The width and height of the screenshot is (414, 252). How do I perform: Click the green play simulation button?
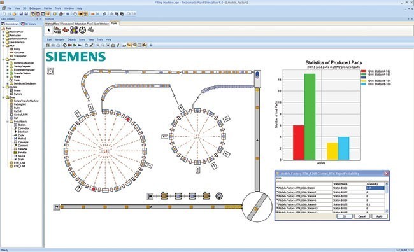(75, 45)
